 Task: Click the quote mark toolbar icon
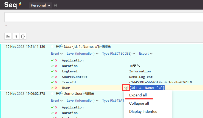point(16,36)
